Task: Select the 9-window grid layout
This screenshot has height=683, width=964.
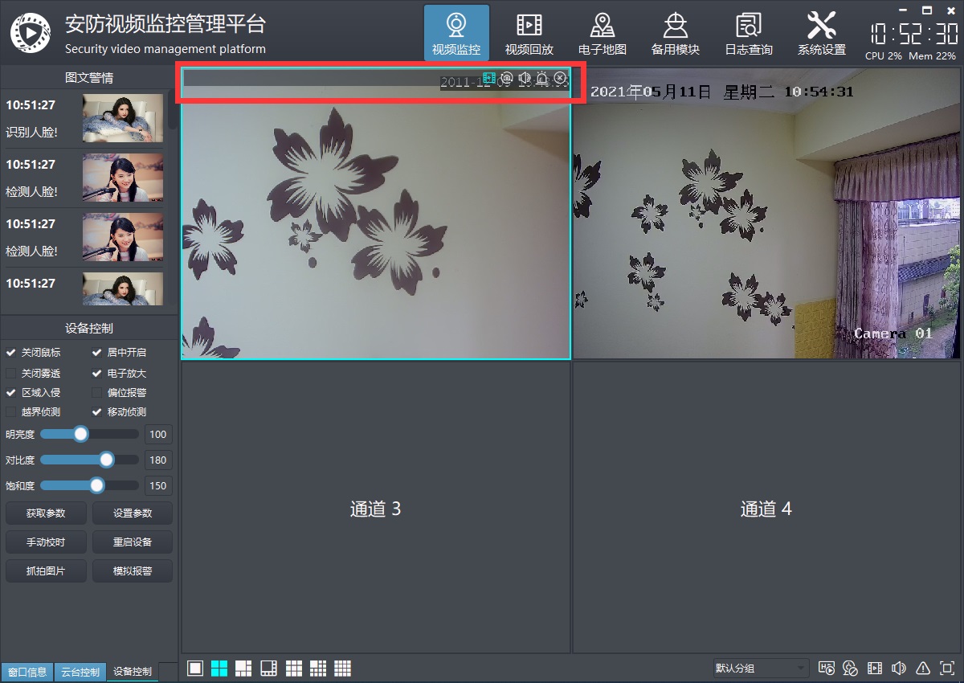Action: pyautogui.click(x=293, y=669)
